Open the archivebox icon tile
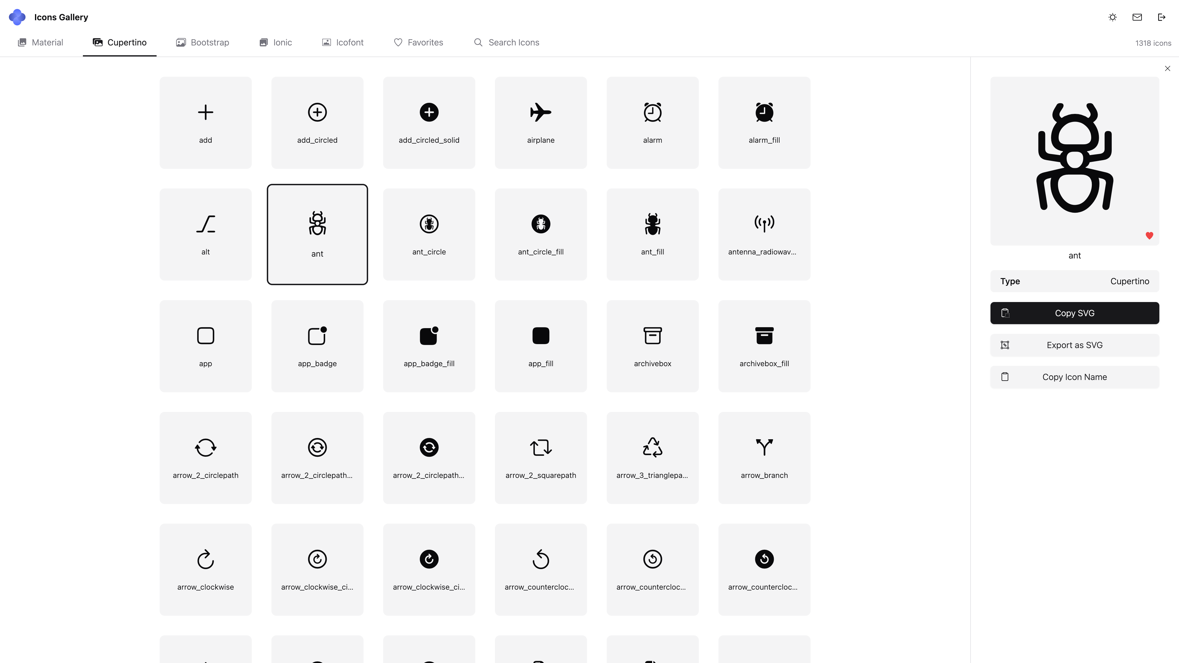 click(x=652, y=346)
